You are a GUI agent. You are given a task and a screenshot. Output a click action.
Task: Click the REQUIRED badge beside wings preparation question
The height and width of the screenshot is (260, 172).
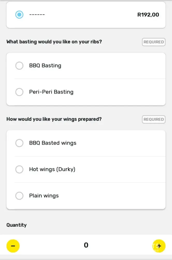click(x=154, y=120)
